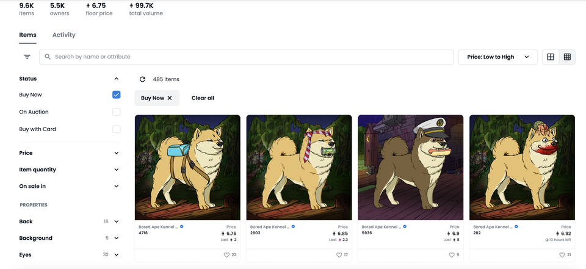
Task: Expand the Price filter section
Action: coord(70,153)
